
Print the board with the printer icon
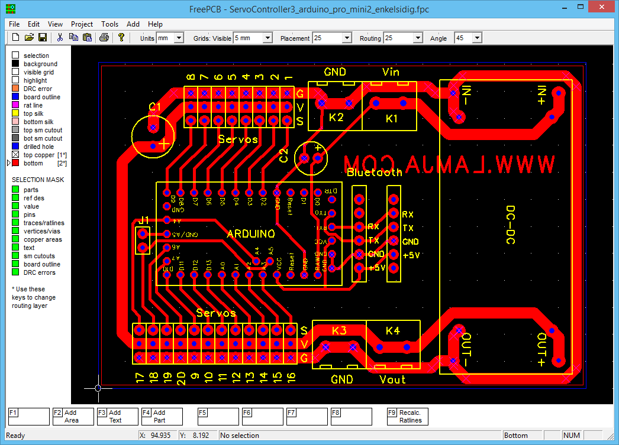coord(105,37)
